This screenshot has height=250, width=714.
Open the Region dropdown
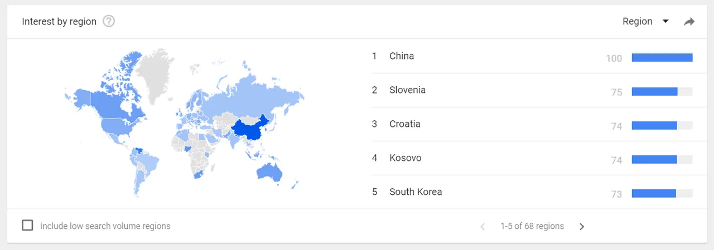click(x=645, y=22)
